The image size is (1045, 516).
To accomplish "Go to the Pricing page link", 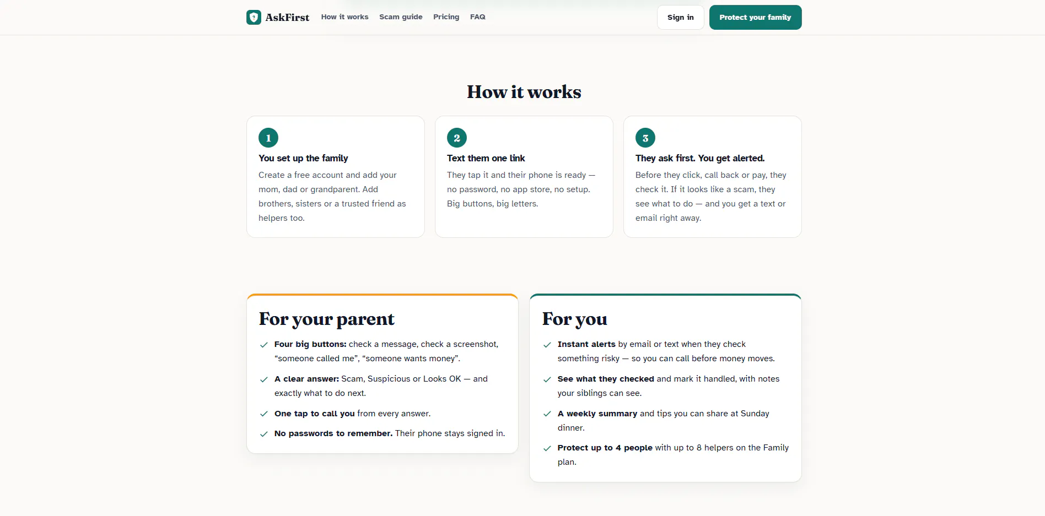I will tap(446, 17).
